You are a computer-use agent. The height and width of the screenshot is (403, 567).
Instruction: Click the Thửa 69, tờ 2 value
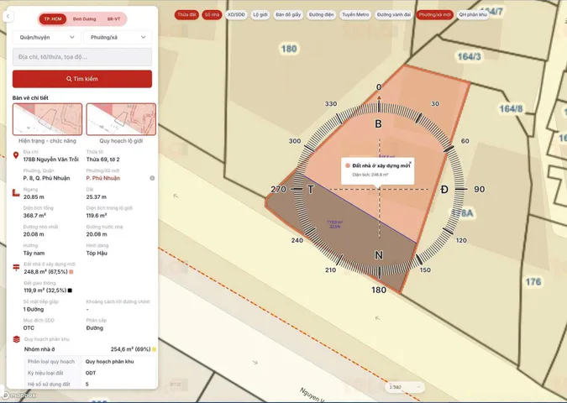pos(103,160)
